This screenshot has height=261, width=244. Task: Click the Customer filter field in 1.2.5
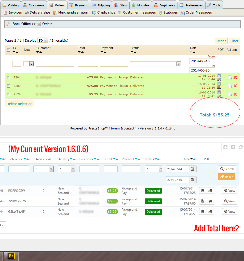point(55,64)
